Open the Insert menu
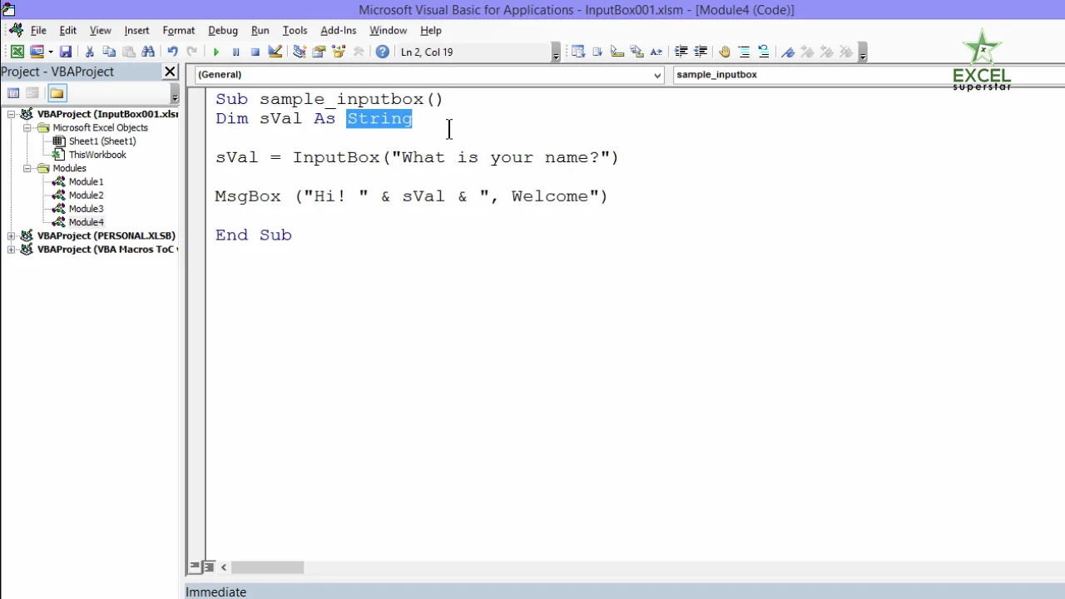1065x599 pixels. coord(136,30)
